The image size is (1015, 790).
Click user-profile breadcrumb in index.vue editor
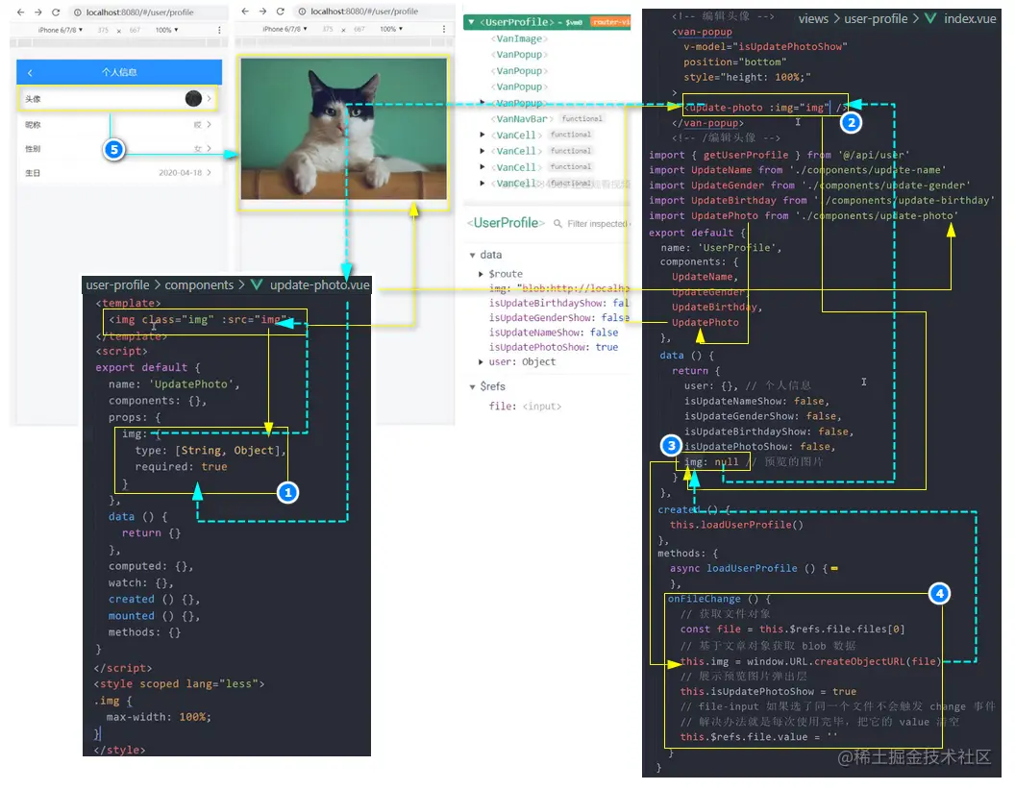(876, 19)
